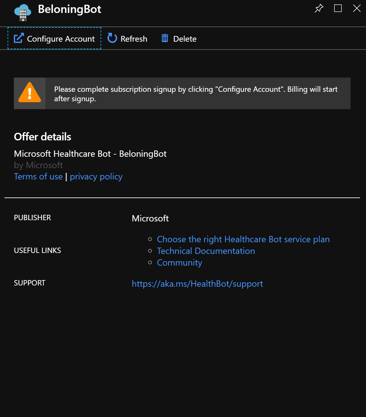Screen dimensions: 366x417
Task: Pin the blade using the pushpin icon
Action: pyautogui.click(x=319, y=8)
